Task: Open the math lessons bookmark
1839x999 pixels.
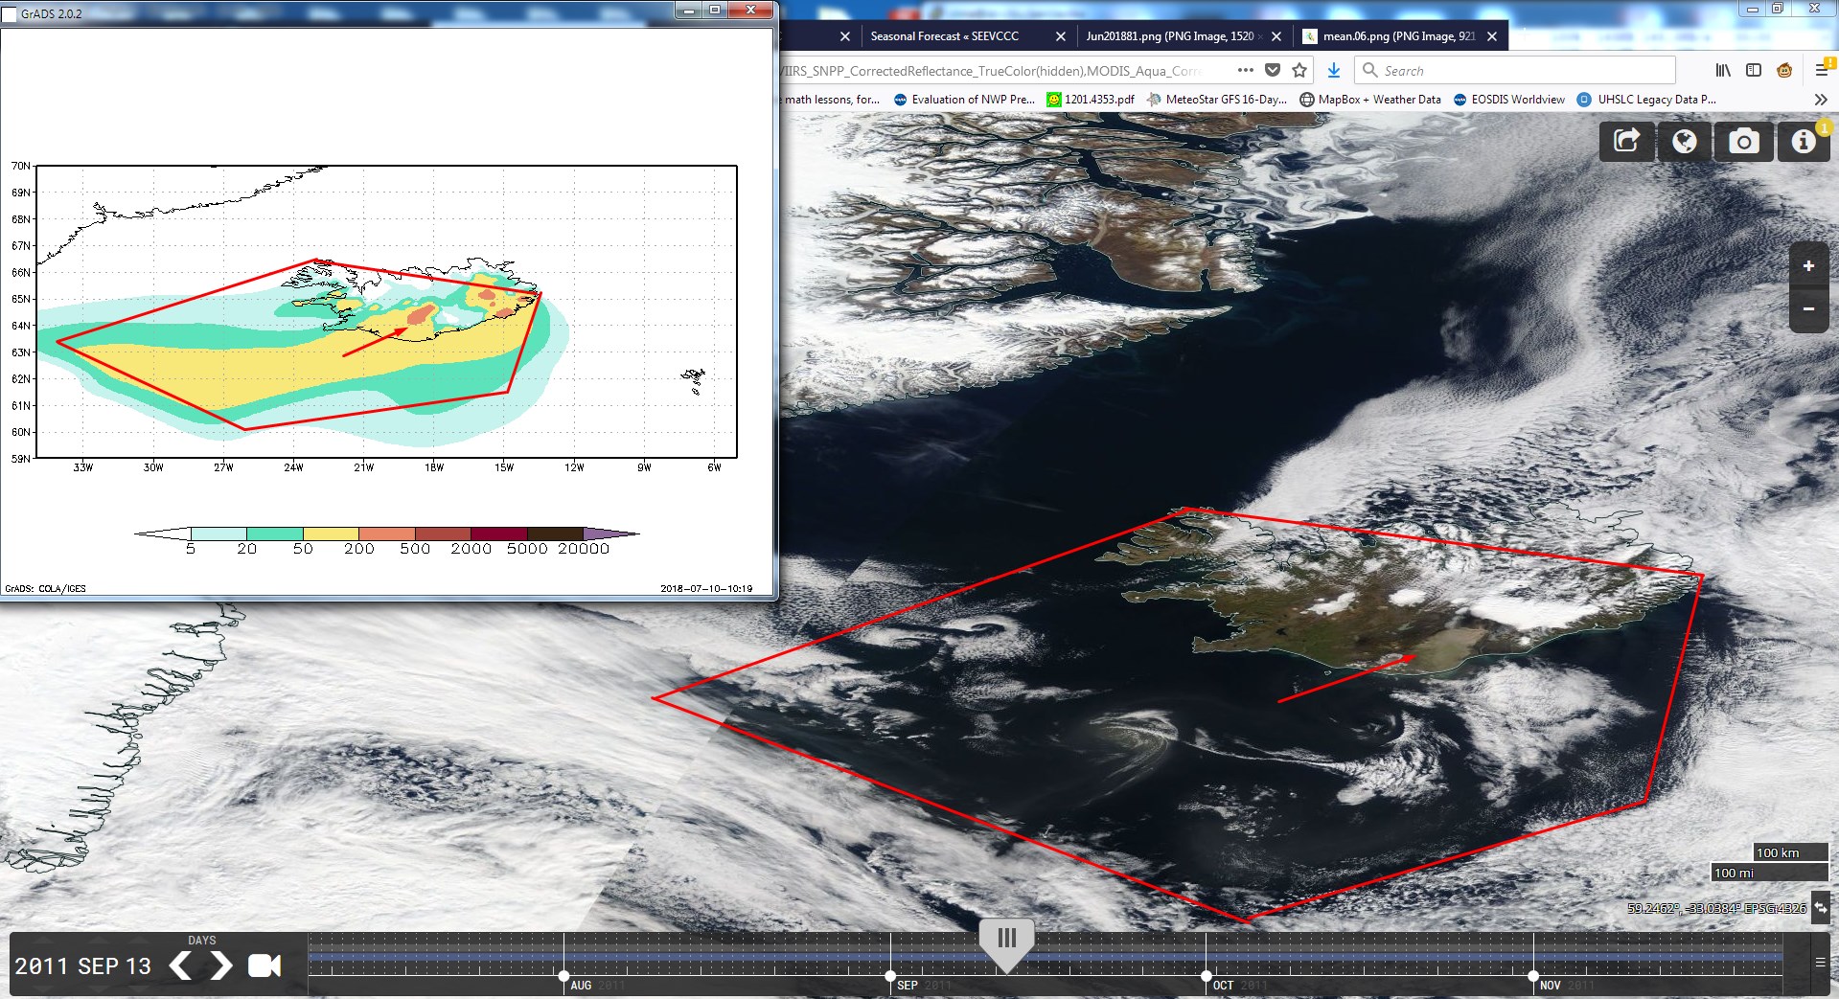Action: [832, 100]
